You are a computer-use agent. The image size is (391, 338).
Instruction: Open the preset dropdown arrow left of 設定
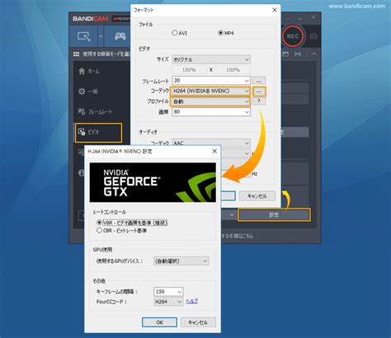[x=232, y=215]
